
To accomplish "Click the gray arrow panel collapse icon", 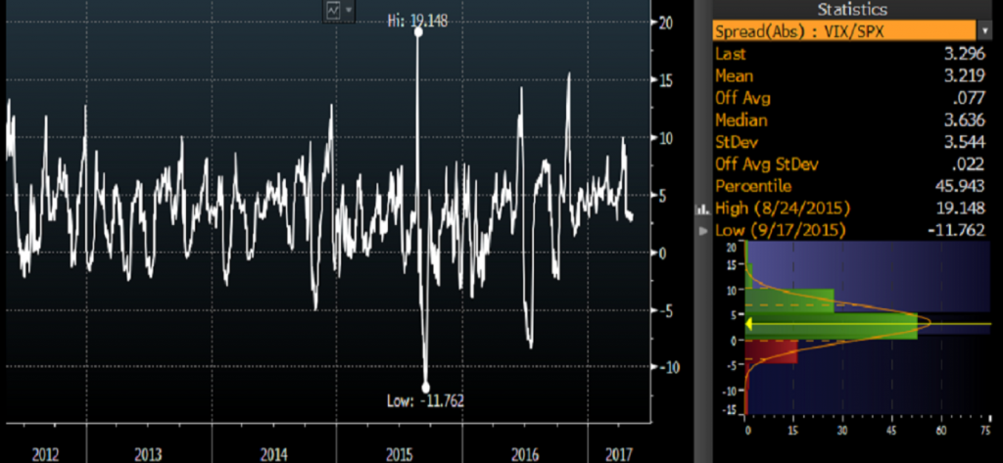I will click(x=700, y=230).
